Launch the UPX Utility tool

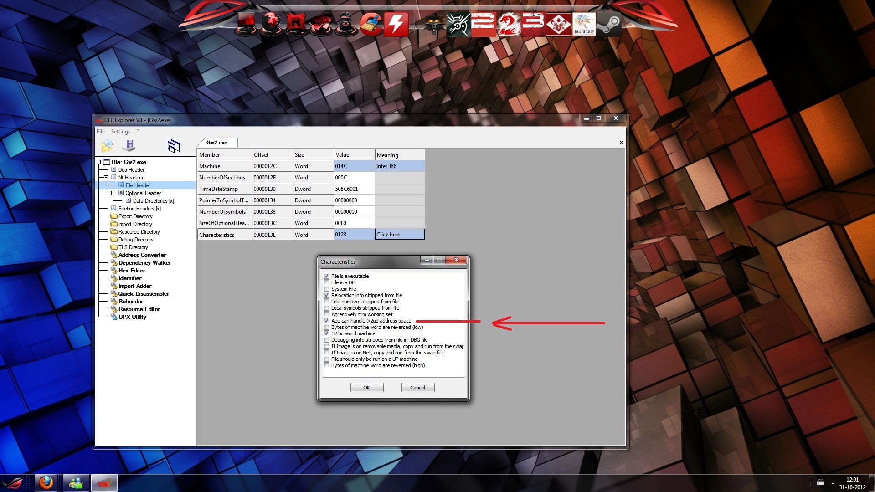pos(132,317)
